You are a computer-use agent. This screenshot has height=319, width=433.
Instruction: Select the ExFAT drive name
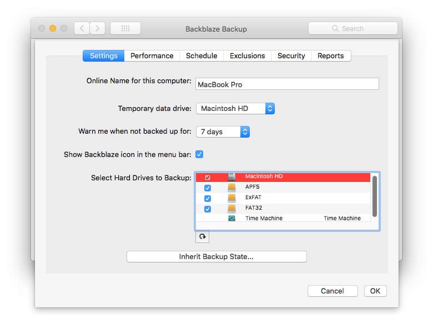(x=253, y=198)
